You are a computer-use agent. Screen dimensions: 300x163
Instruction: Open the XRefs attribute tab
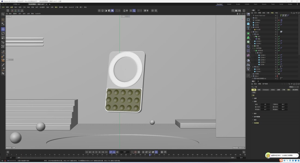pyautogui.click(x=273, y=90)
